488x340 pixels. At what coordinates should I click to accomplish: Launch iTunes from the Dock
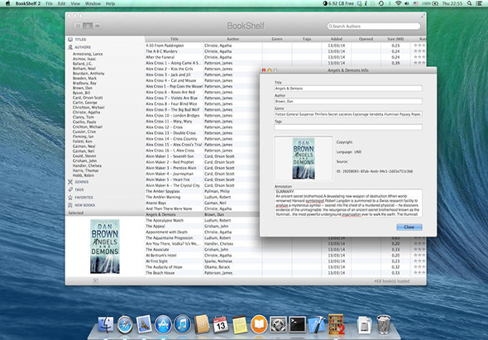(x=182, y=324)
